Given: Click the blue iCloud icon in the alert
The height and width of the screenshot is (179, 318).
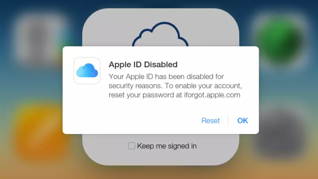Looking at the screenshot, I should pyautogui.click(x=87, y=70).
